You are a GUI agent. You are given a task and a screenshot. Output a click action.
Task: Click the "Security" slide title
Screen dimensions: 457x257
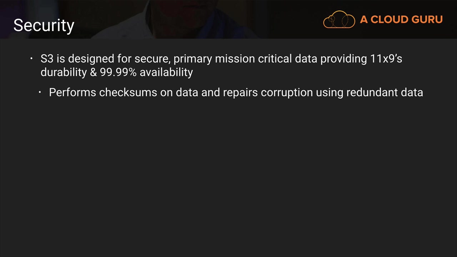[x=44, y=25]
